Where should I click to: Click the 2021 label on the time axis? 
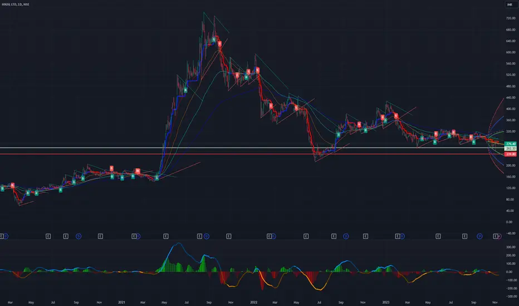pos(121,302)
